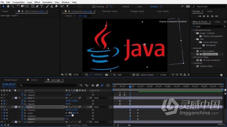
Task: Open the 1 View layout dropdown
Action: tap(165, 75)
